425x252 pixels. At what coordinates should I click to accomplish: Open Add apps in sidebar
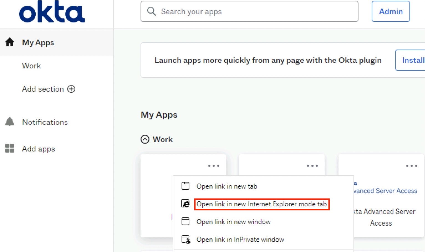point(39,149)
